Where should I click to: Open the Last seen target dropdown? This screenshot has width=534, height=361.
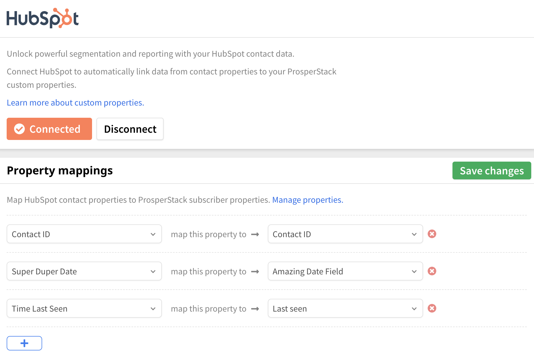(345, 308)
